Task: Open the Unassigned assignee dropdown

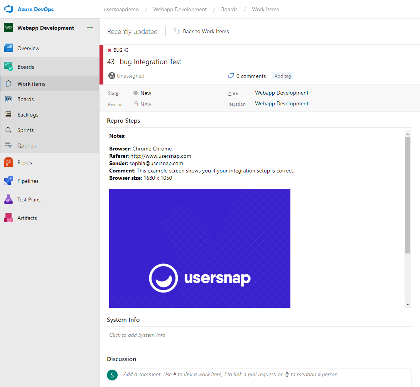Action: tap(130, 76)
